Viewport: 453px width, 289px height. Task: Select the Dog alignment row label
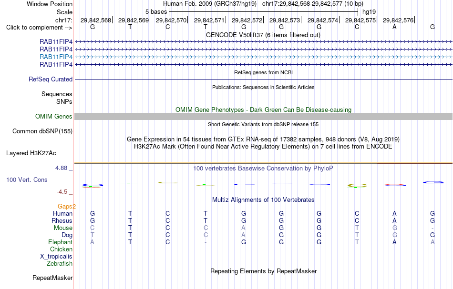coord(67,235)
